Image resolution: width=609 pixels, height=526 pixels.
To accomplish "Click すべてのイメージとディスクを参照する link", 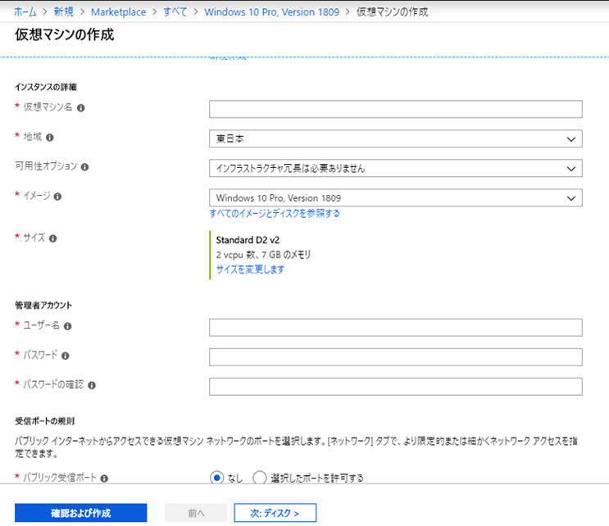I will point(275,214).
